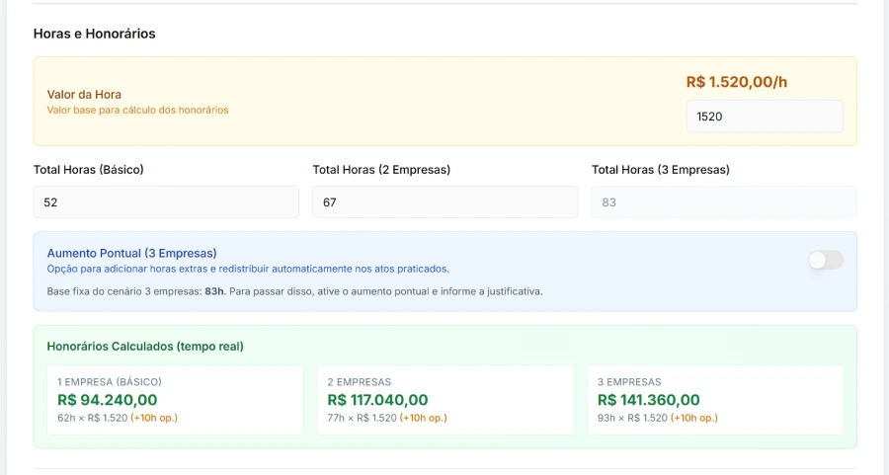The width and height of the screenshot is (889, 475).
Task: Click the 93h × R$ 1.520 breakdown text
Action: (633, 418)
